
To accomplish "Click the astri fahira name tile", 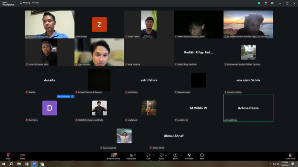I will tap(149, 80).
